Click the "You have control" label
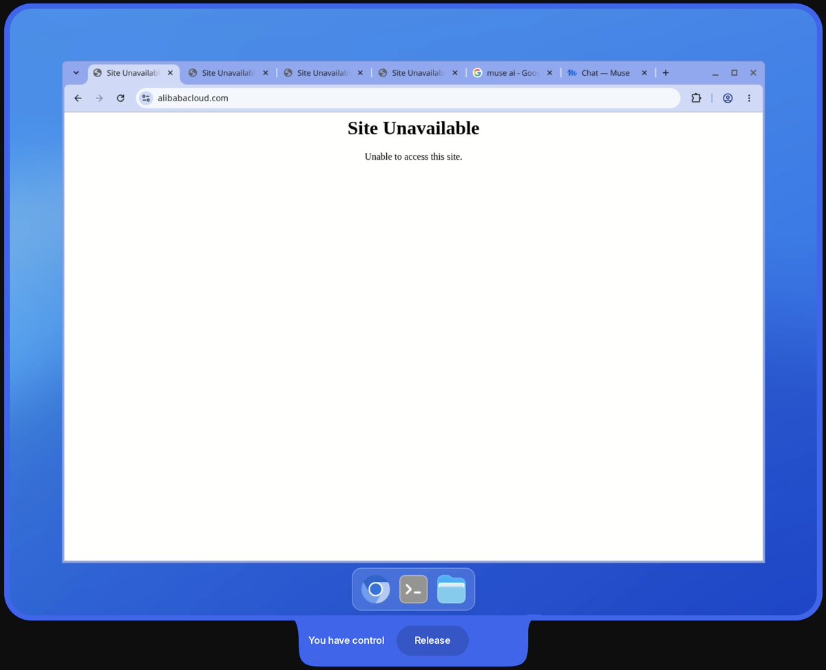The image size is (826, 670). (x=346, y=640)
